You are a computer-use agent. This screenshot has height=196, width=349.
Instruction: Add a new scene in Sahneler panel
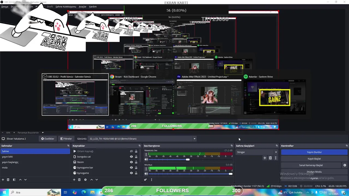[3, 180]
